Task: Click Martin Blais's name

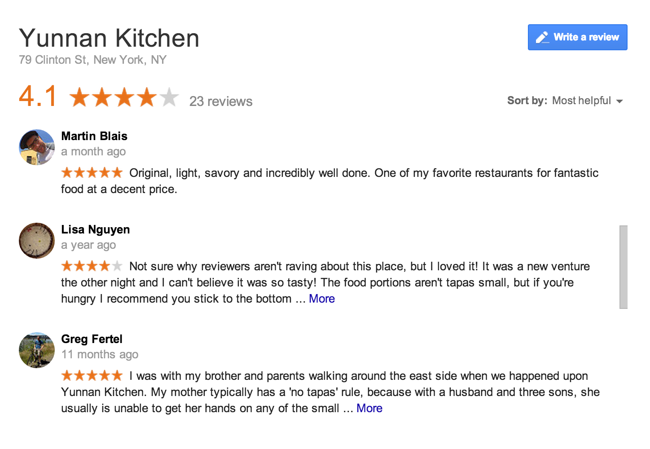Action: 94,136
